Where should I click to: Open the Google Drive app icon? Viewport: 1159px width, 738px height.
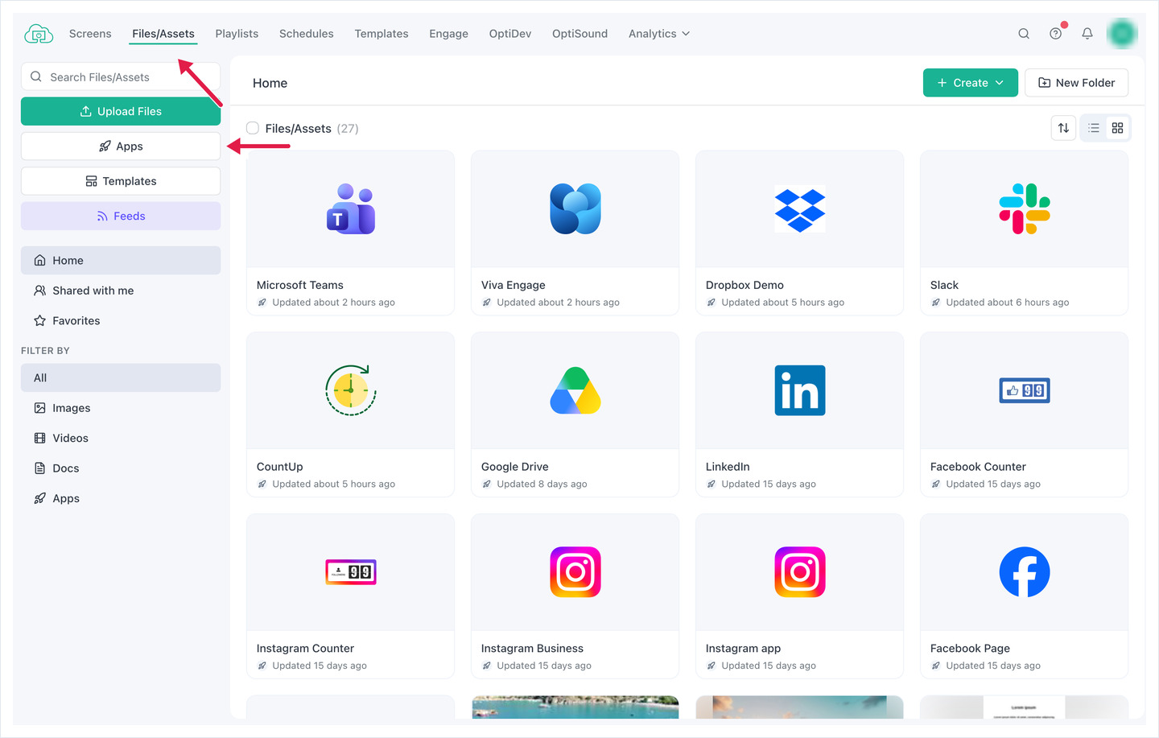[x=575, y=390]
